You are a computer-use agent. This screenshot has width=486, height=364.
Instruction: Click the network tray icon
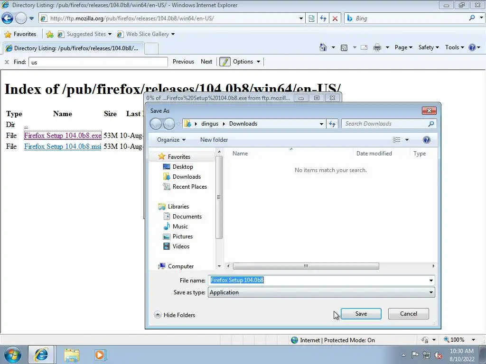[427, 355]
